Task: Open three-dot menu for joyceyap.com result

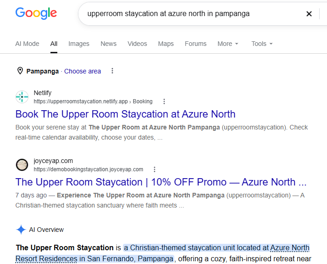Action: point(155,169)
